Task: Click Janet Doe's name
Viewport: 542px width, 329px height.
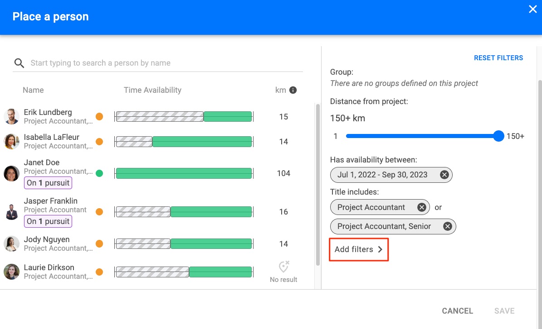Action: (41, 162)
